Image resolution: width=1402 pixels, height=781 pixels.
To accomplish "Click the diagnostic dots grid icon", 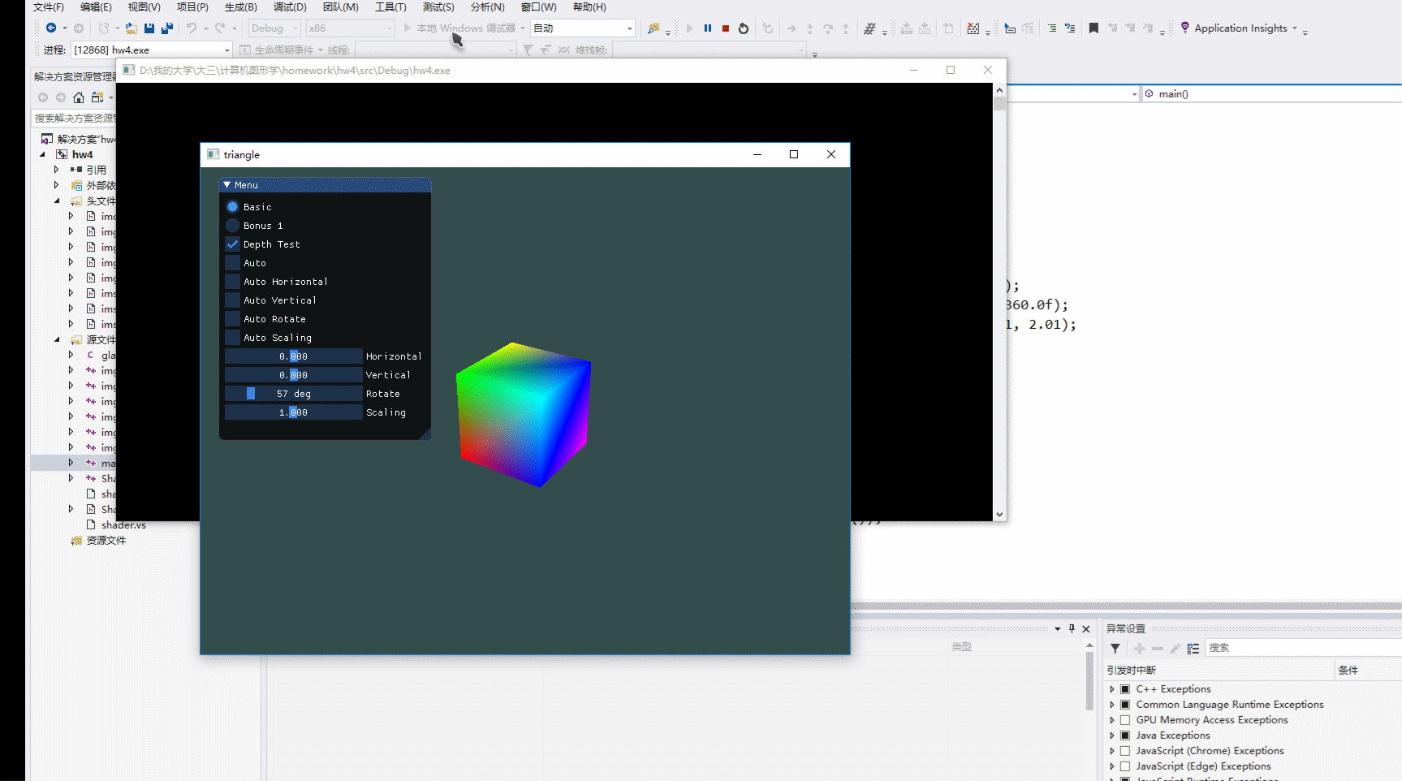I will click(x=973, y=28).
